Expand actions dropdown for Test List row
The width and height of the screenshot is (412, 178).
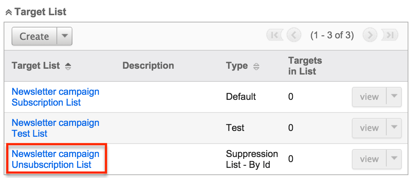coord(394,128)
